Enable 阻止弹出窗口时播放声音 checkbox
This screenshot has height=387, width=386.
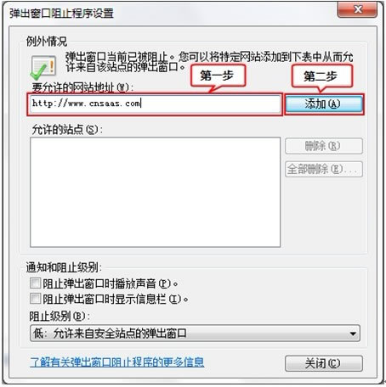(36, 283)
